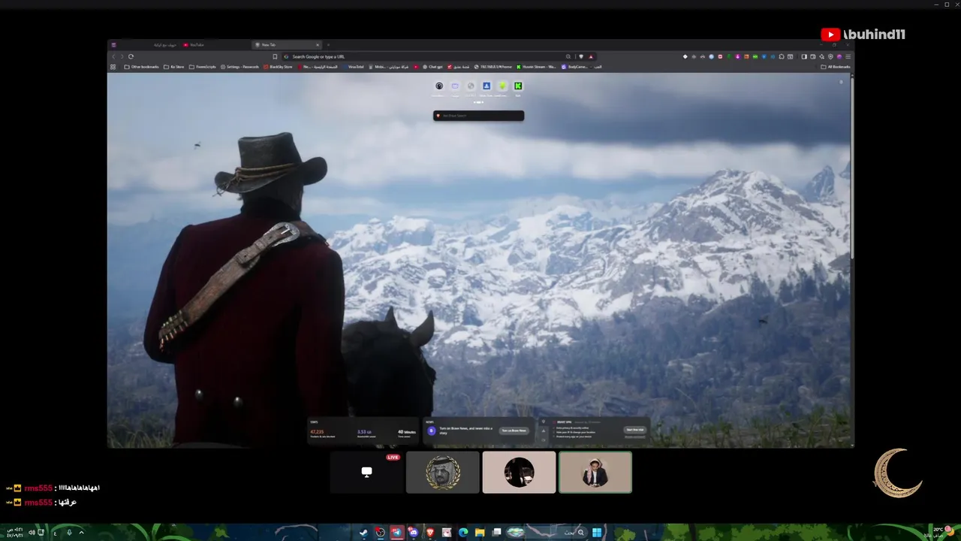This screenshot has width=961, height=541.
Task: Open the vertical tabs menu icon
Action: [x=113, y=45]
